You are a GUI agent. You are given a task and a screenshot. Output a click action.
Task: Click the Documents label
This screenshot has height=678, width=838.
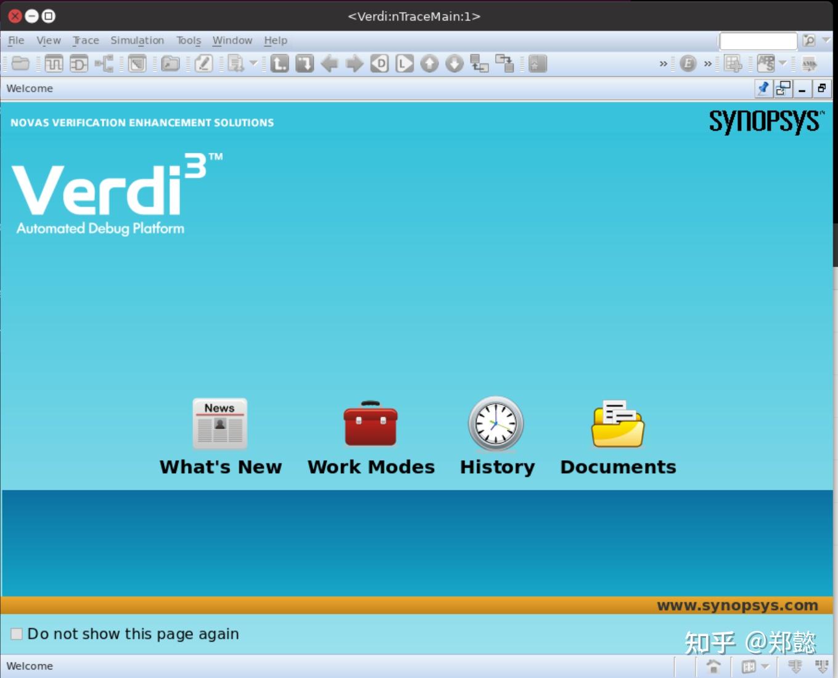pos(618,467)
